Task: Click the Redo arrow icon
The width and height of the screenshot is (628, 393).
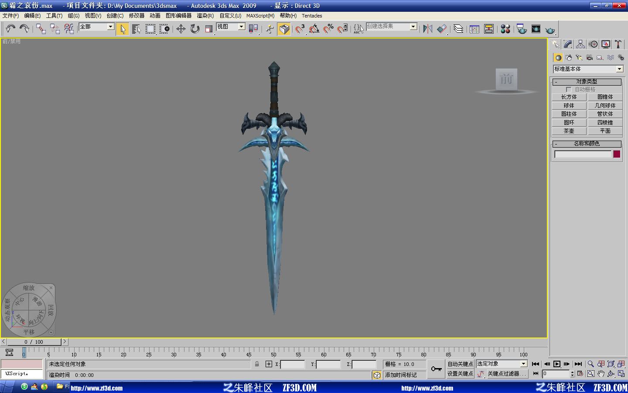Action: 24,29
